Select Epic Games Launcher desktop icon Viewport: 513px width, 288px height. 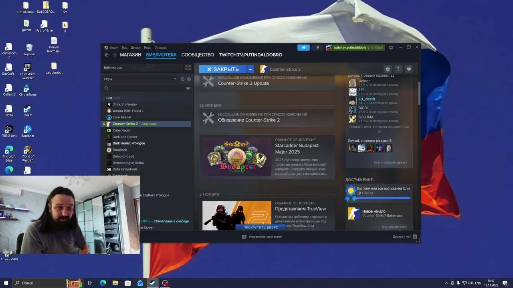pos(28,72)
